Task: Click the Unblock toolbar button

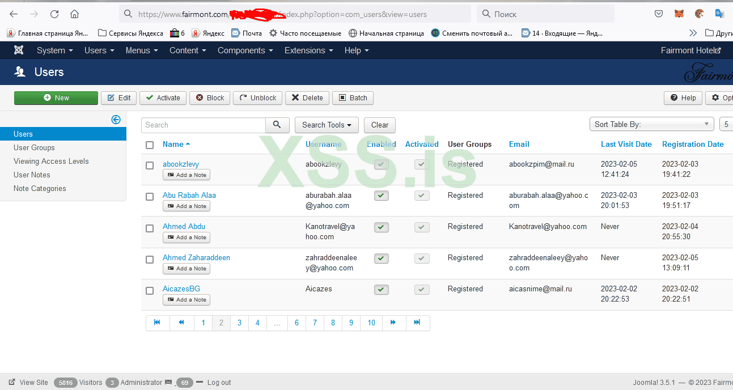Action: coord(257,98)
